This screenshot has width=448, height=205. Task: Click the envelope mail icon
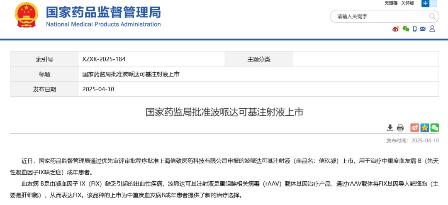click(x=423, y=29)
